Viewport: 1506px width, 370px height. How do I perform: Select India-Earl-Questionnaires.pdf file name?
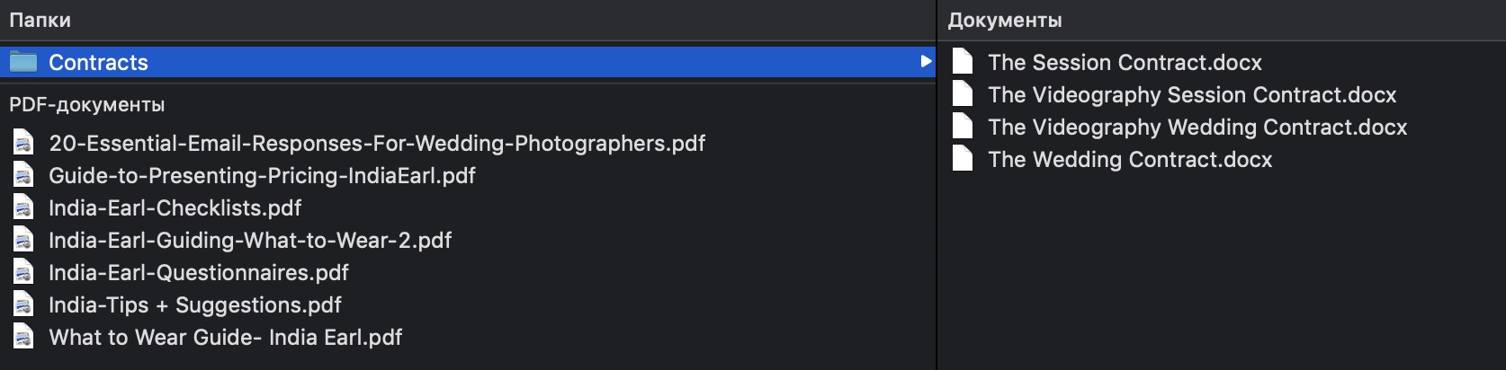point(198,272)
